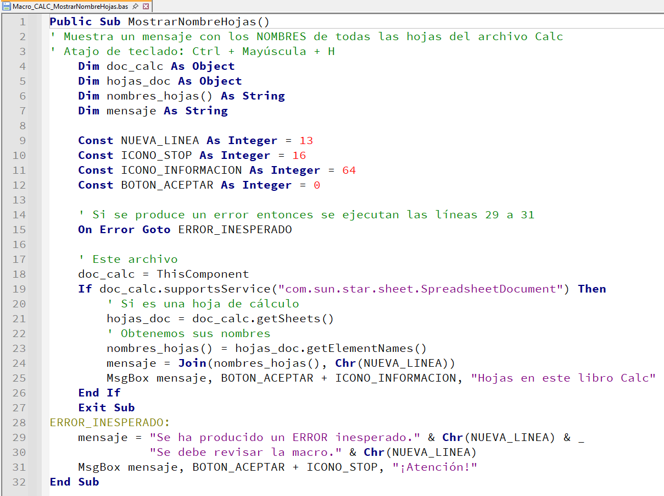Click line number 1 in the gutter
Screen dimensions: 664x496
point(23,22)
